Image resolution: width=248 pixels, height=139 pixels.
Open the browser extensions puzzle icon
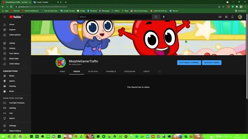(x=237, y=7)
